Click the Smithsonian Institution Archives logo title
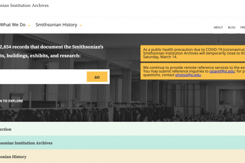Screen dimensions: 245x163 [24, 5]
